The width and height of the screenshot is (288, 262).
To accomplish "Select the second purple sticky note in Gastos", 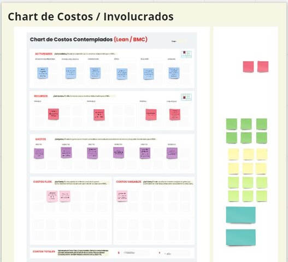I will click(x=66, y=153).
